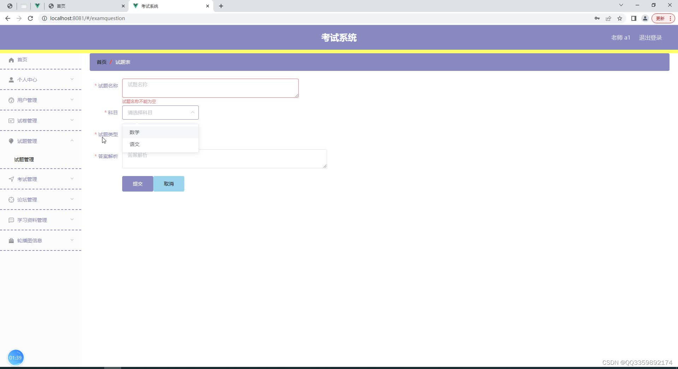
Task: Click the blue 01:39 timer badge
Action: (x=16, y=358)
